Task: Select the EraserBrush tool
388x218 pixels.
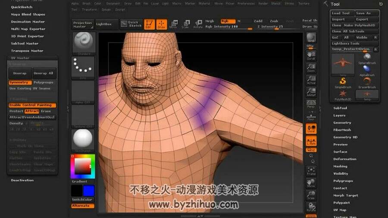Action: [367, 83]
